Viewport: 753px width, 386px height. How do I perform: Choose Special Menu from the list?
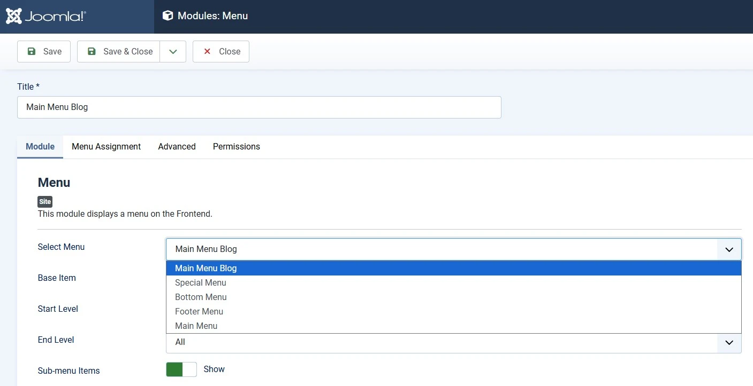(454, 282)
